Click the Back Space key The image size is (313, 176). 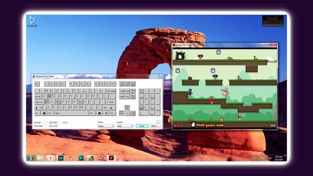pos(112,91)
